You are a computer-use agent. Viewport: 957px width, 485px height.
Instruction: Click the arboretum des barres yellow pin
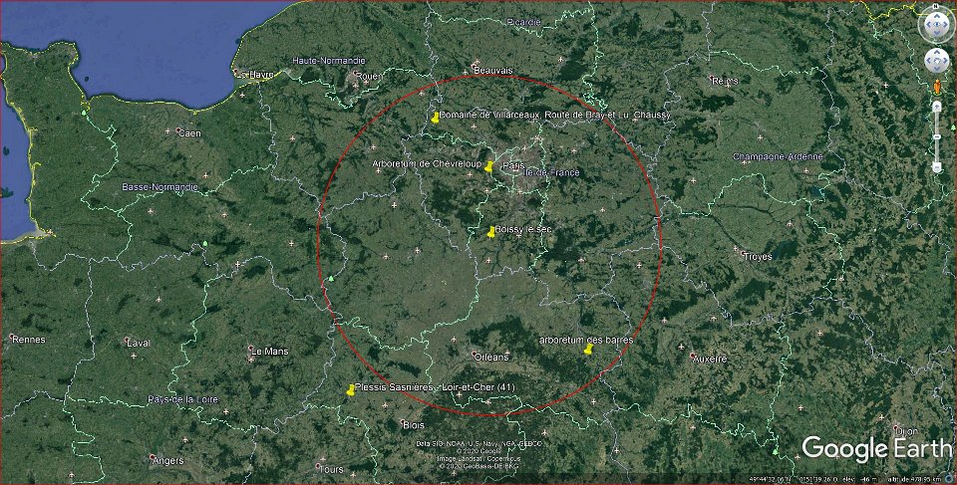[588, 350]
